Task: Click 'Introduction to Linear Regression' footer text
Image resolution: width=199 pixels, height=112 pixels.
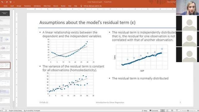Action: [110, 102]
